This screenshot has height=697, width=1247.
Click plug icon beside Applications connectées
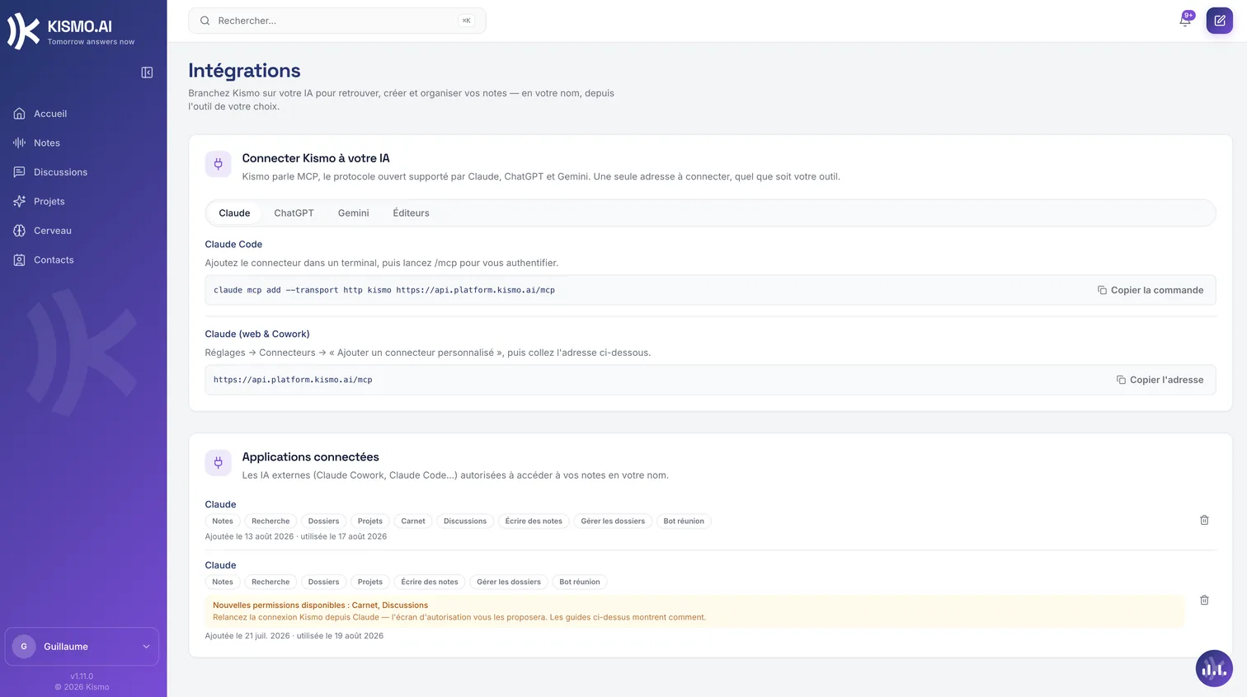(219, 462)
